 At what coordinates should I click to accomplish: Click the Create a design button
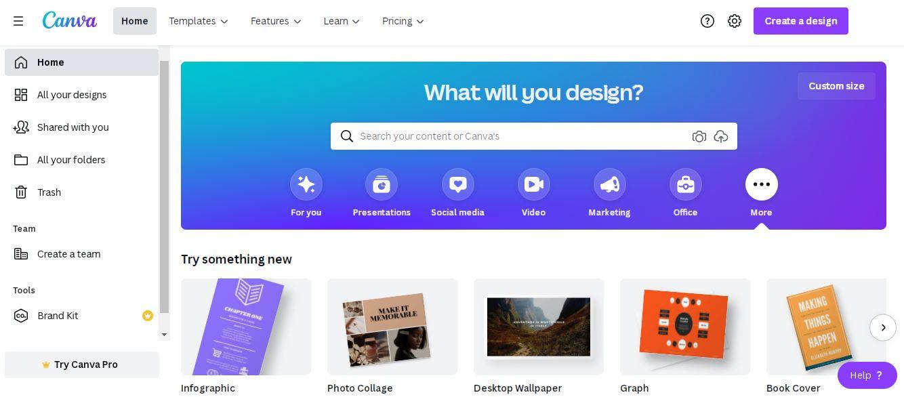tap(801, 21)
